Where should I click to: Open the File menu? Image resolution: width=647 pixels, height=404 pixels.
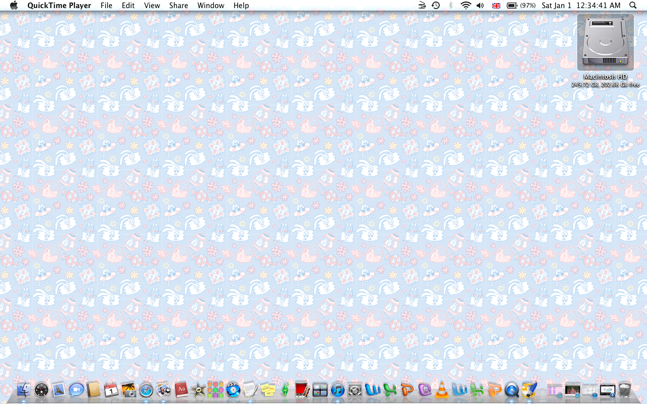point(106,6)
